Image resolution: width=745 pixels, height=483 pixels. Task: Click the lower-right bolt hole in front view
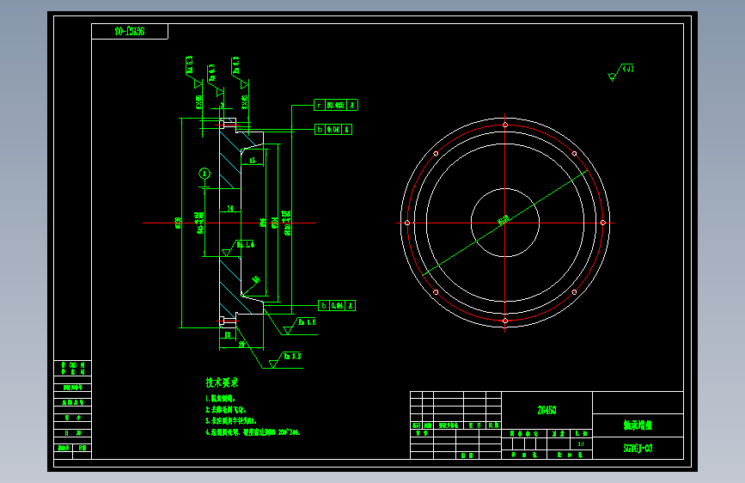tap(574, 292)
